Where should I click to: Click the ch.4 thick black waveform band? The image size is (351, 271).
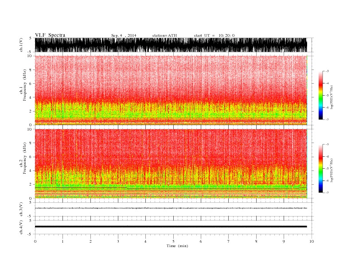pyautogui.click(x=171, y=227)
